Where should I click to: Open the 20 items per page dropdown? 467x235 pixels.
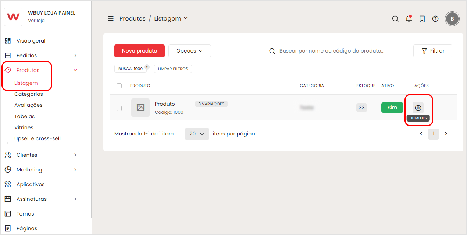(x=197, y=134)
